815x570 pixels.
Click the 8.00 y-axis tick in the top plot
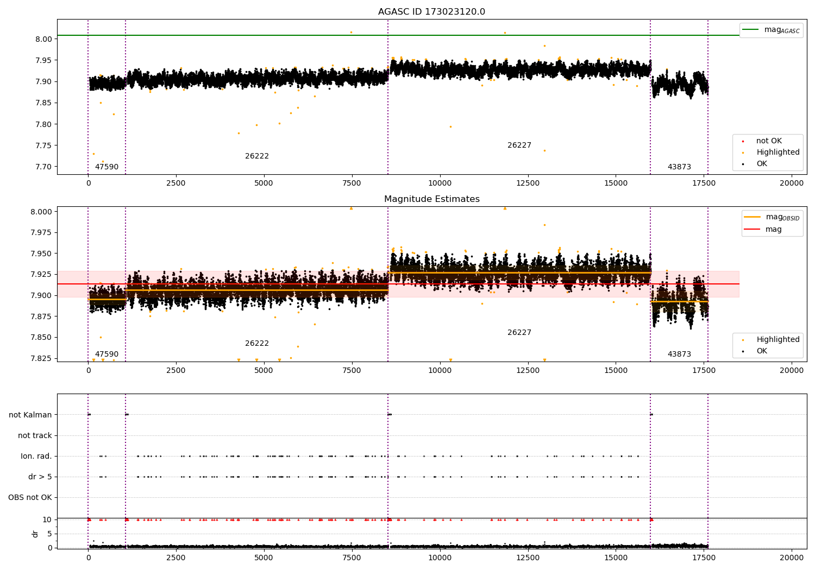click(43, 39)
